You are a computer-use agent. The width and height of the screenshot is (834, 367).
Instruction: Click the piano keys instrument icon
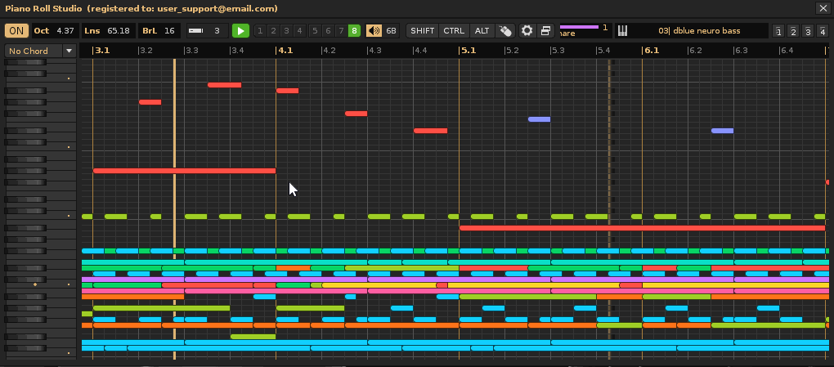[x=622, y=31]
